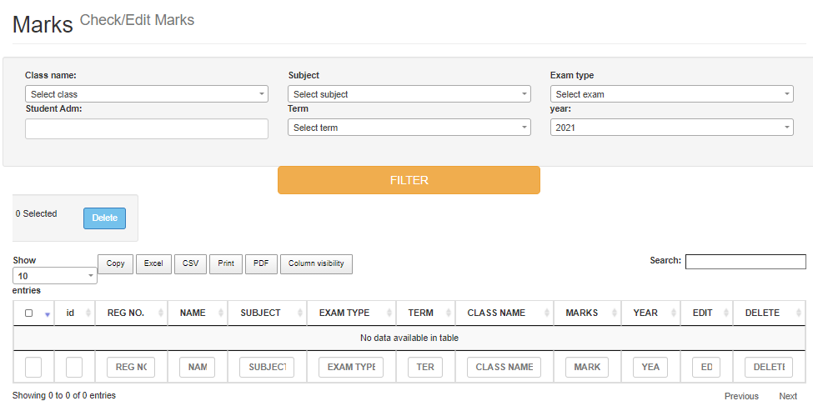Open the Column visibility menu

pos(316,263)
